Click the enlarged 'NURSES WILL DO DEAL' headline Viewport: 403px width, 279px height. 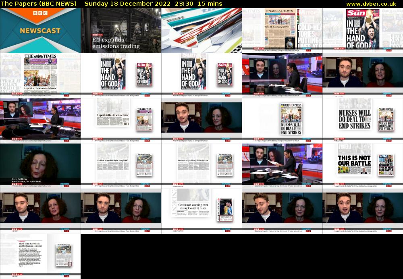(x=355, y=119)
